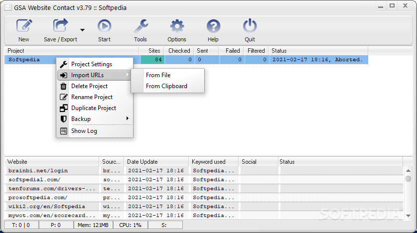The image size is (417, 233).
Task: Click the Start play icon
Action: (104, 26)
